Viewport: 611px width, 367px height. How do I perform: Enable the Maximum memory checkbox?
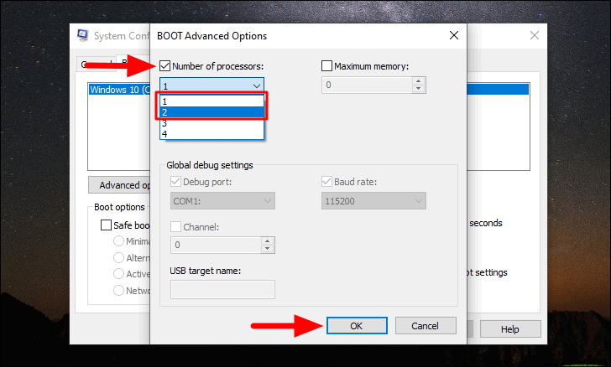[327, 65]
